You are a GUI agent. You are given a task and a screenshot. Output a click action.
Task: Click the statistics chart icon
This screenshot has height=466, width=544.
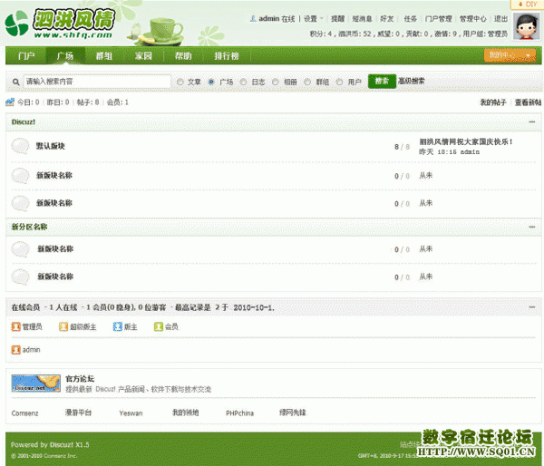tap(10, 102)
